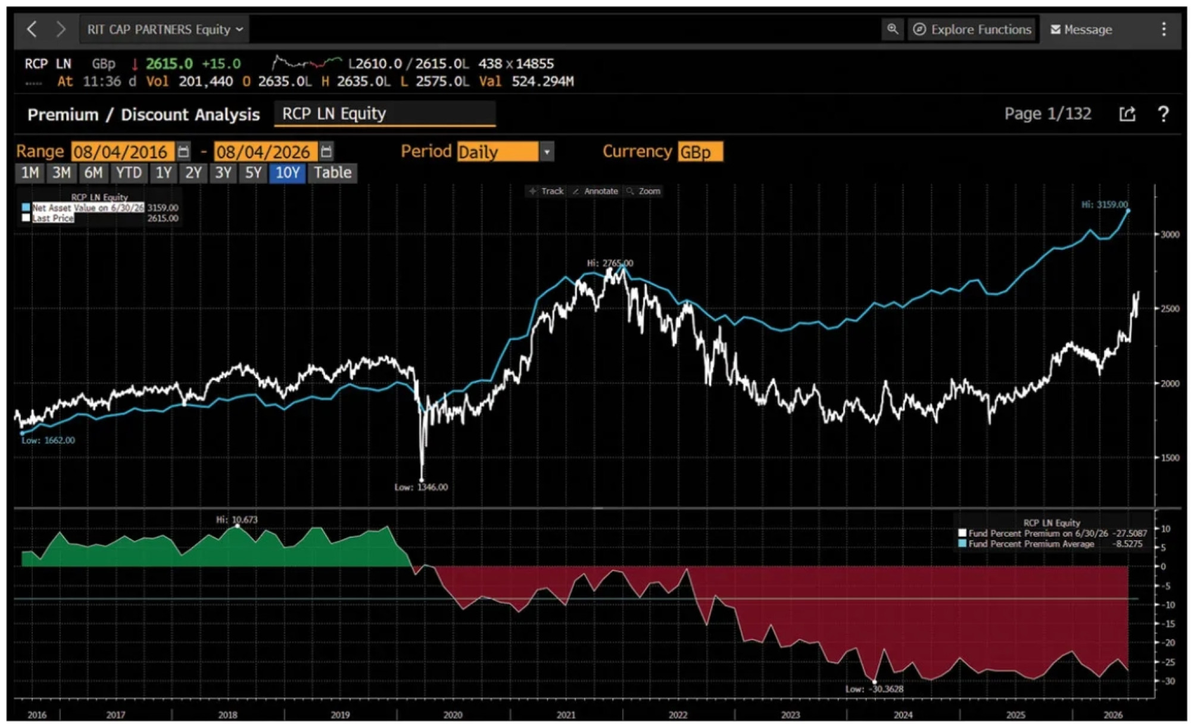Expand the Period dropdown arrow
Image resolution: width=1191 pixels, height=724 pixels.
pos(547,152)
